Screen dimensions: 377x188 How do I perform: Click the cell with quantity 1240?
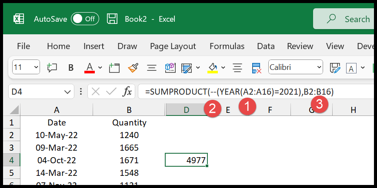click(129, 135)
